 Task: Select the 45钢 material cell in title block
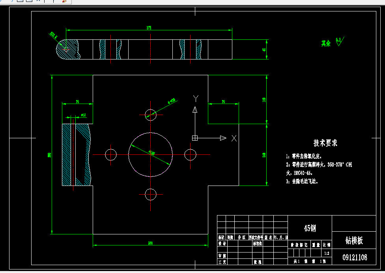[310, 228]
